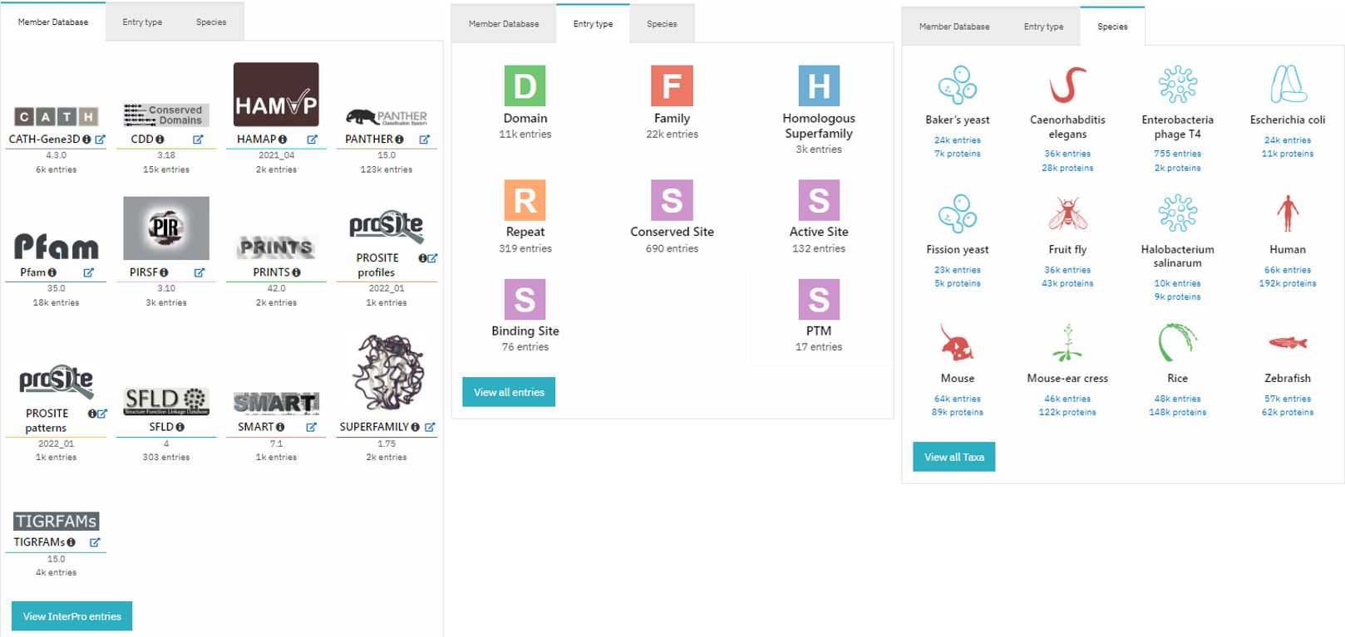Open the PANTHER logo

tap(387, 117)
